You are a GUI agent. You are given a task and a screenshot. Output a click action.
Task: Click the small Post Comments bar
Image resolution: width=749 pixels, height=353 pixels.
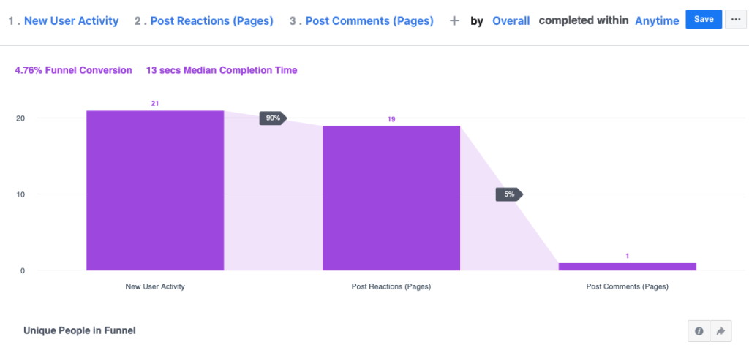point(628,266)
